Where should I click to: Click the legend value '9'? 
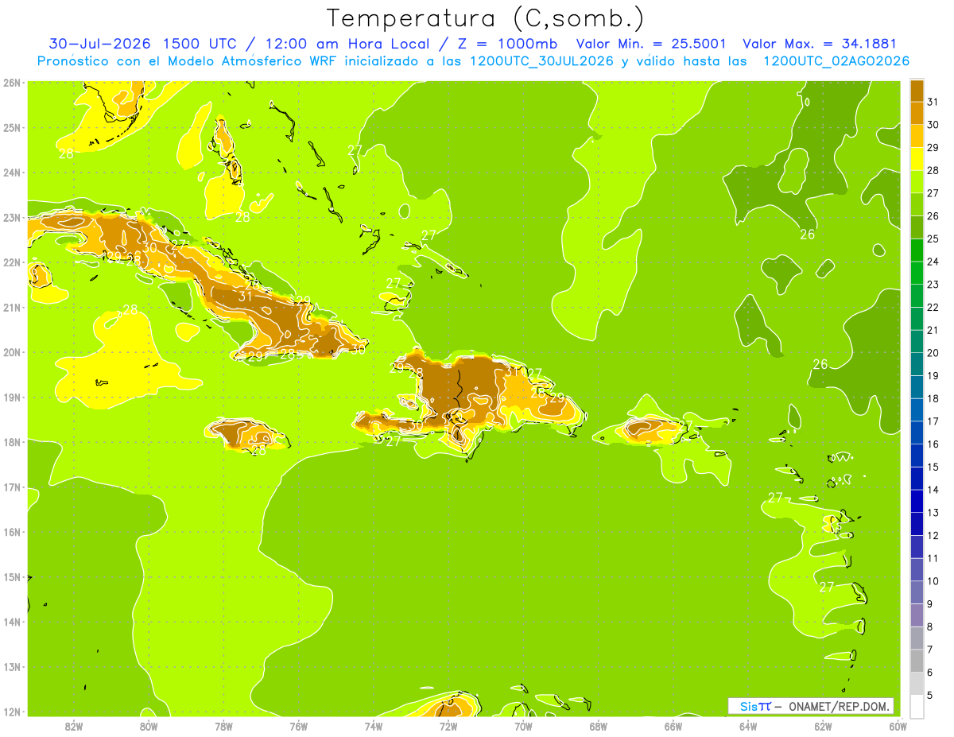tap(931, 604)
